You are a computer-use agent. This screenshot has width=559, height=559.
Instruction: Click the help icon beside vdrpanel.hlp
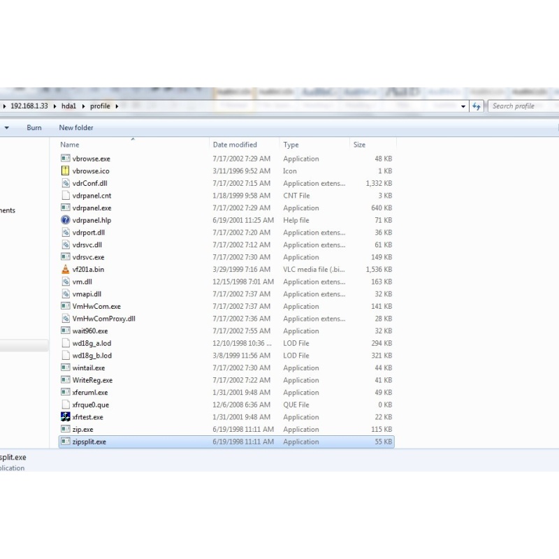(66, 220)
